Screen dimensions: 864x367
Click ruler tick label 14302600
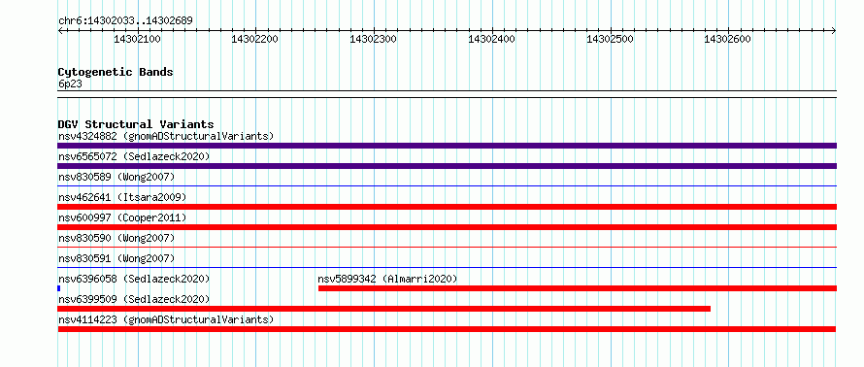(x=728, y=39)
